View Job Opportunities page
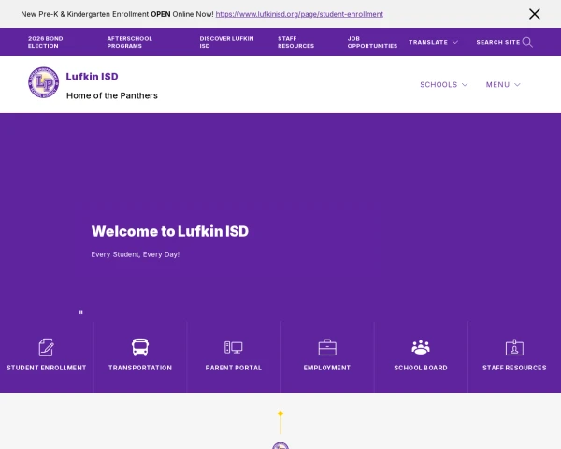This screenshot has height=449, width=561. [x=372, y=42]
